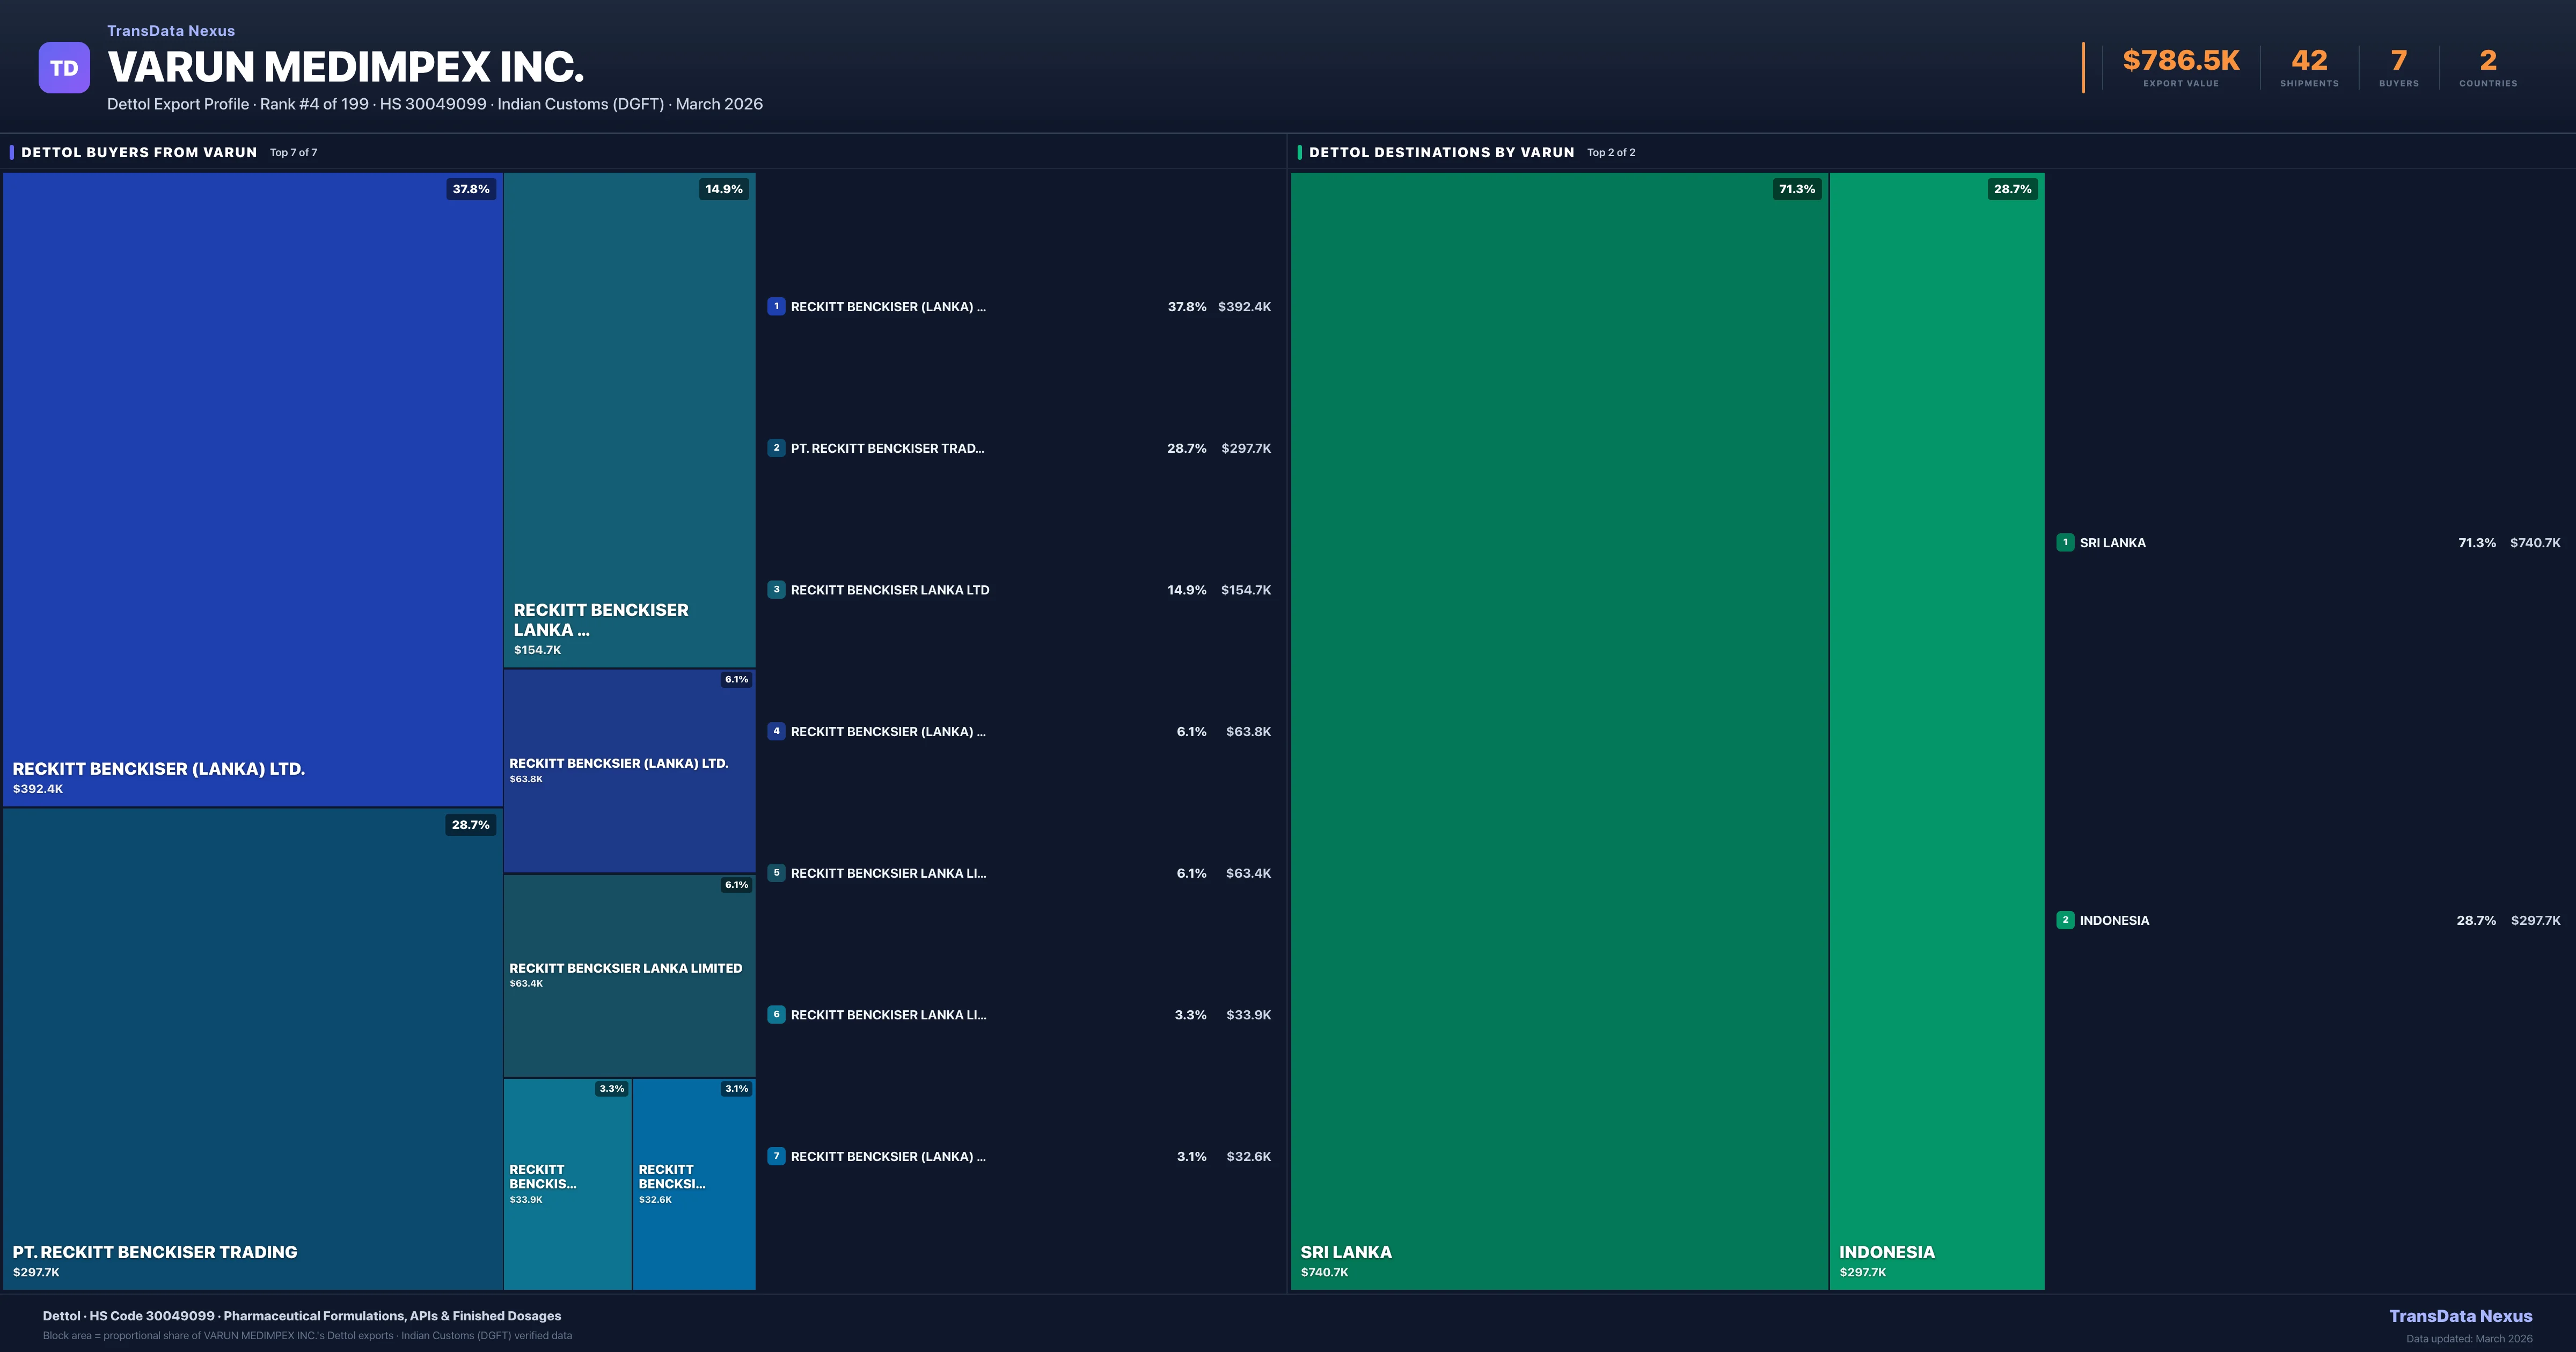Image resolution: width=2576 pixels, height=1352 pixels.
Task: Select the PT. Reckitt Benckiser Trading treemap block
Action: (252, 1048)
